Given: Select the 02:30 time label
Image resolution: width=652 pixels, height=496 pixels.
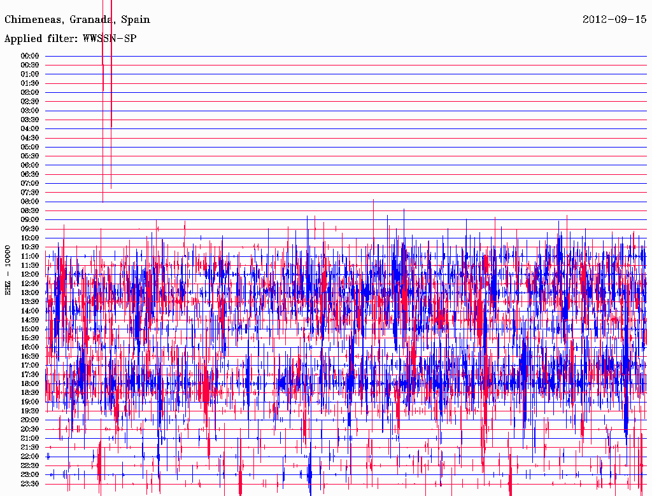Looking at the screenshot, I should tap(30, 101).
